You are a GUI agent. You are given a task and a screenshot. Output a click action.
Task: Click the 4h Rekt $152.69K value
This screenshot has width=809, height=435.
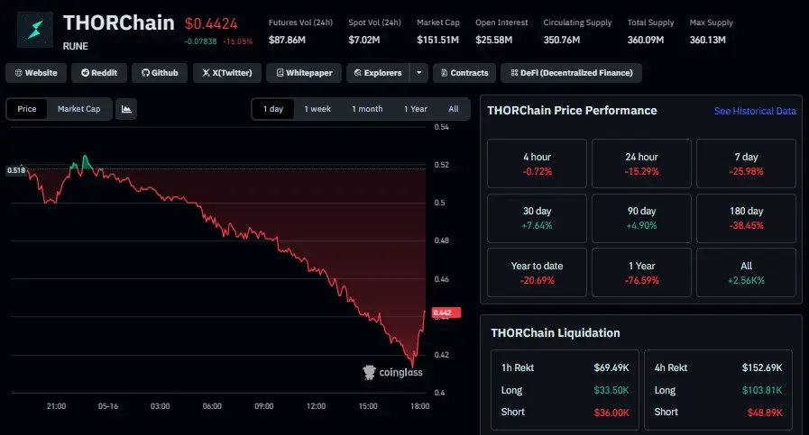pyautogui.click(x=762, y=367)
